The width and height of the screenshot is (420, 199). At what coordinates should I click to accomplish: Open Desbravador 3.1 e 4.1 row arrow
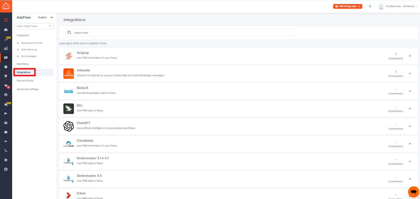tap(409, 161)
